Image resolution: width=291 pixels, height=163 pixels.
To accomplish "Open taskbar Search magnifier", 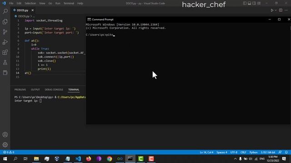I will click(x=15, y=159).
